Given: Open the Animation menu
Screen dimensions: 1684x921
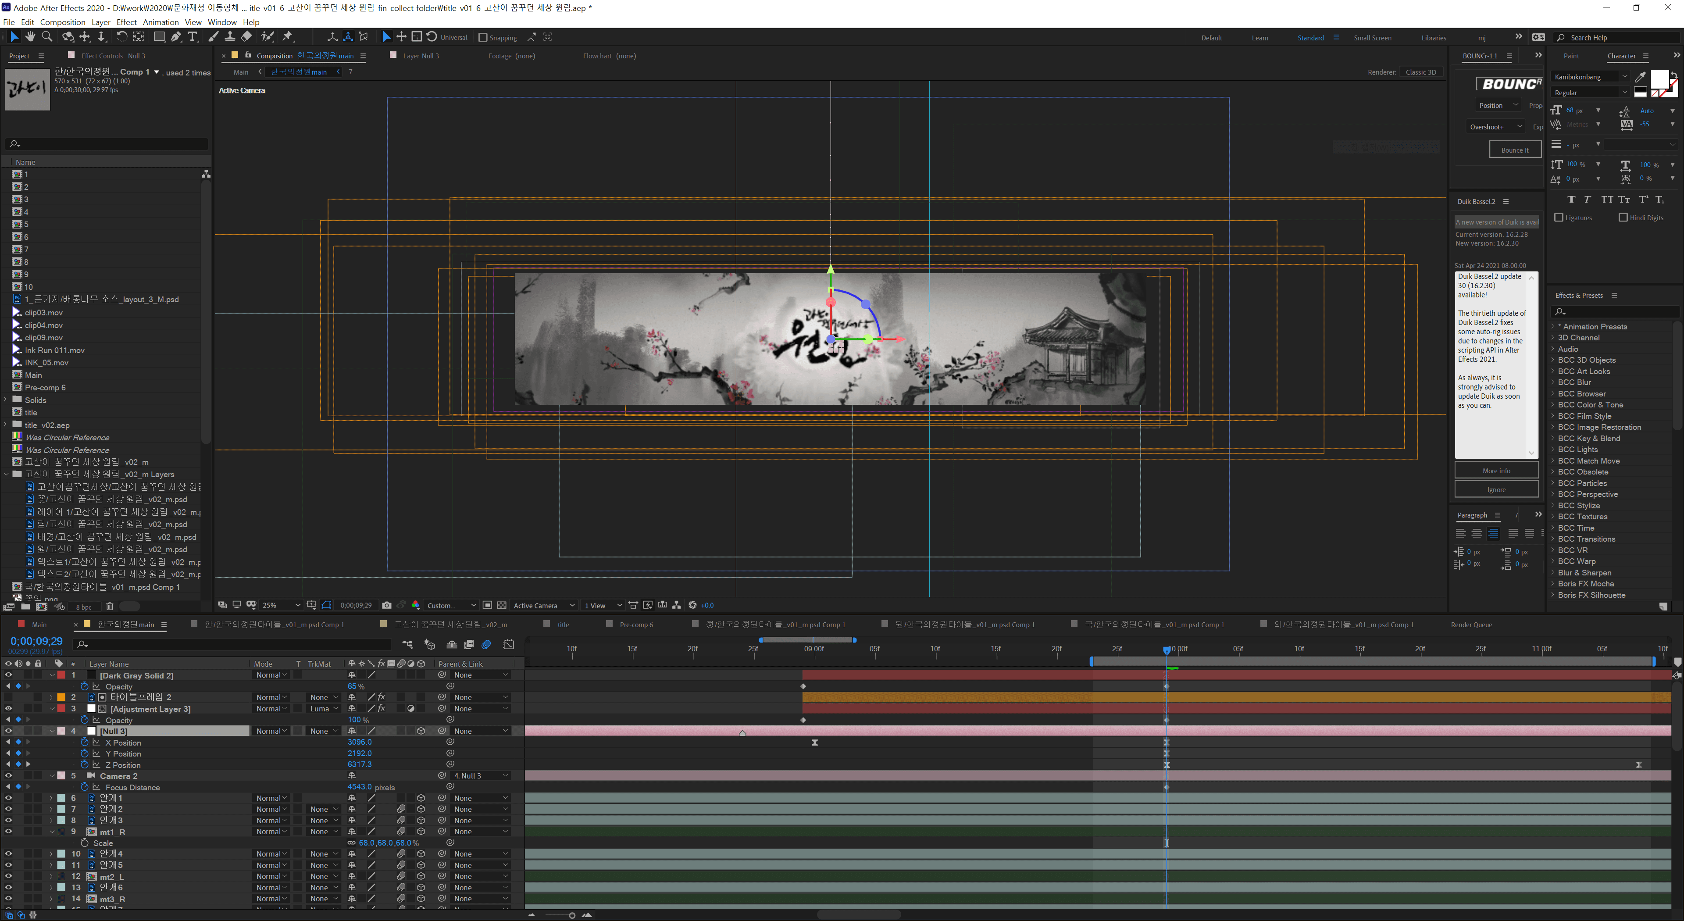Looking at the screenshot, I should click(160, 21).
